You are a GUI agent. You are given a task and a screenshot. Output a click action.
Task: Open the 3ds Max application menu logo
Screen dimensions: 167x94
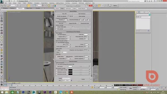coord(2,2)
